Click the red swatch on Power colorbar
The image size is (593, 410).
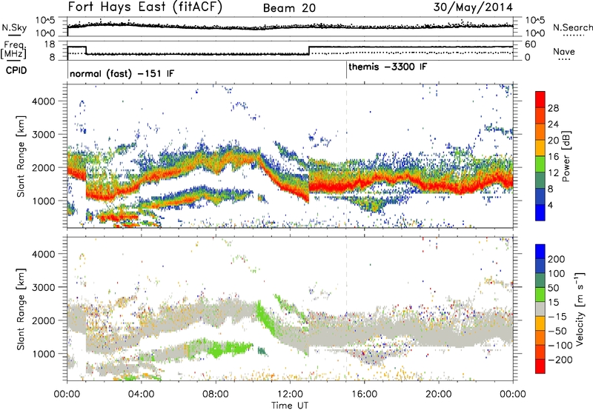point(540,99)
